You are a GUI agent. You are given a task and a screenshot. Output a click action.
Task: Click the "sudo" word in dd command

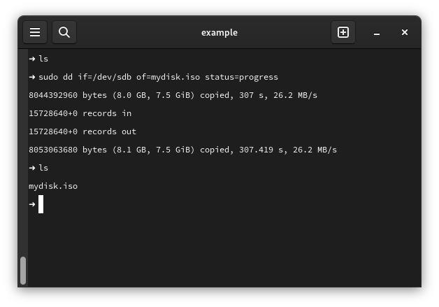[50, 77]
